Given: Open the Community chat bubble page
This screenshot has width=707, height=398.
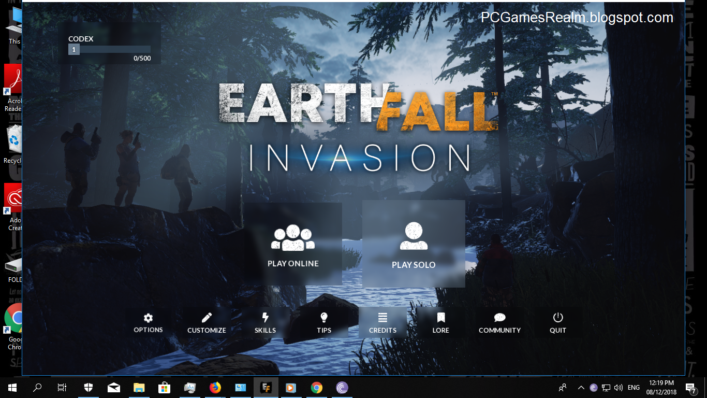Looking at the screenshot, I should coord(499,322).
